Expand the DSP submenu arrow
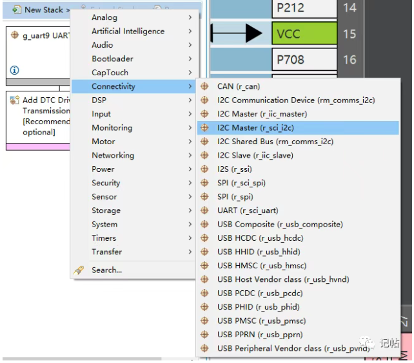414x363 pixels. (x=190, y=100)
